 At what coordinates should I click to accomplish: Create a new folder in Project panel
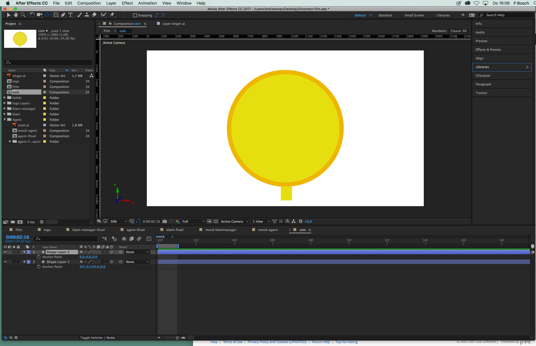13,222
